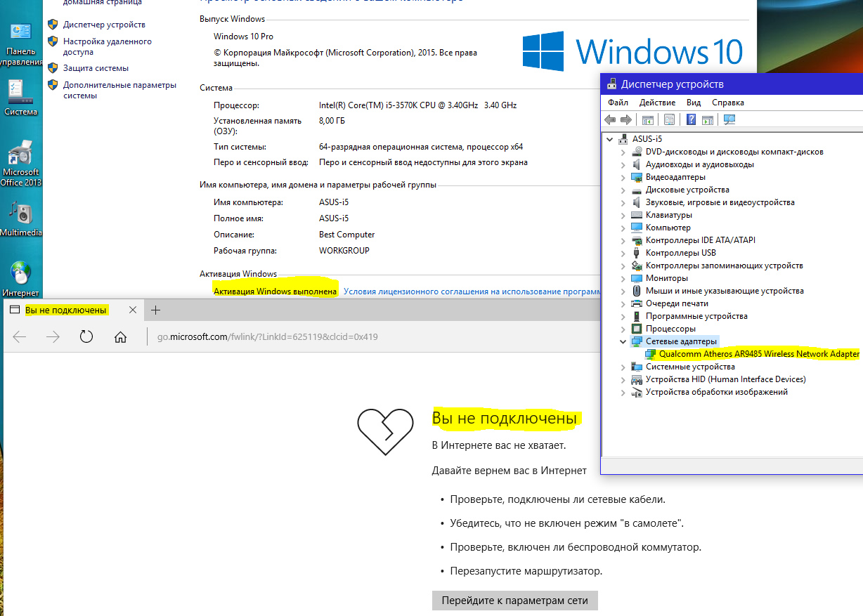This screenshot has height=616, width=863.
Task: Open the Справка menu
Action: coord(727,103)
